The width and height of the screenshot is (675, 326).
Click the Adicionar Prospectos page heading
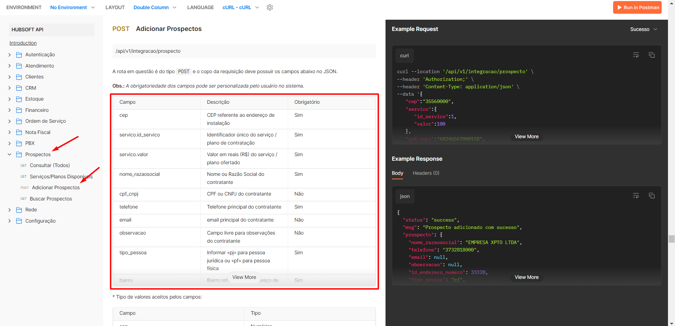pyautogui.click(x=169, y=29)
